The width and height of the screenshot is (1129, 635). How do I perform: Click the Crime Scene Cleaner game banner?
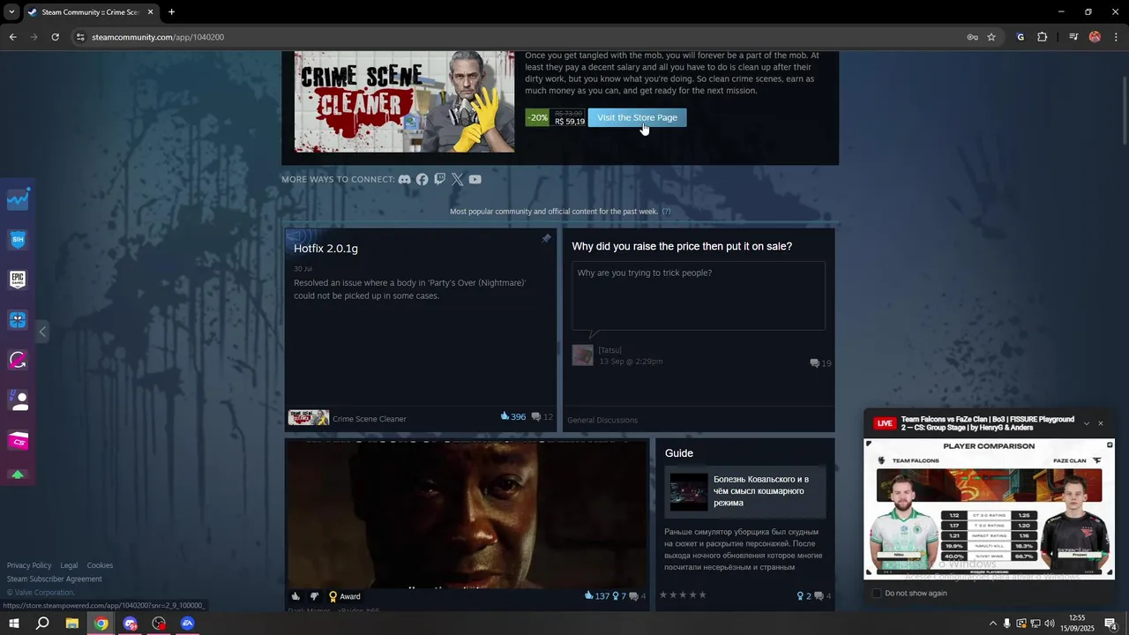(x=404, y=101)
